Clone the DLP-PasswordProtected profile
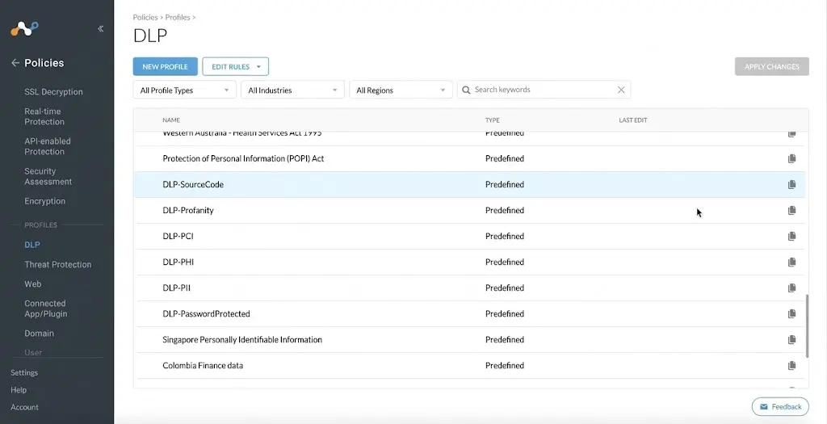The height and width of the screenshot is (424, 827). click(x=791, y=314)
